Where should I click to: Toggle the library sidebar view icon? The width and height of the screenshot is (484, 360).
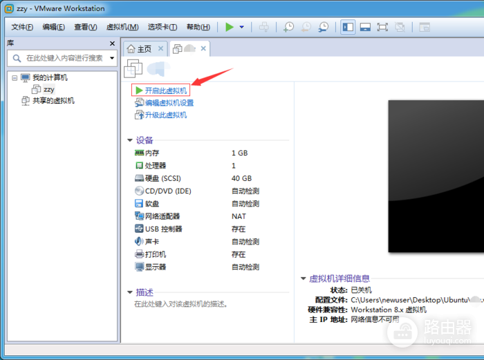point(348,27)
